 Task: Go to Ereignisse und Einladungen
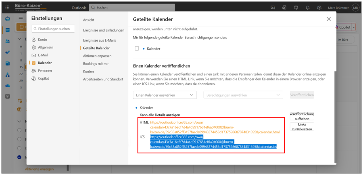(x=104, y=30)
